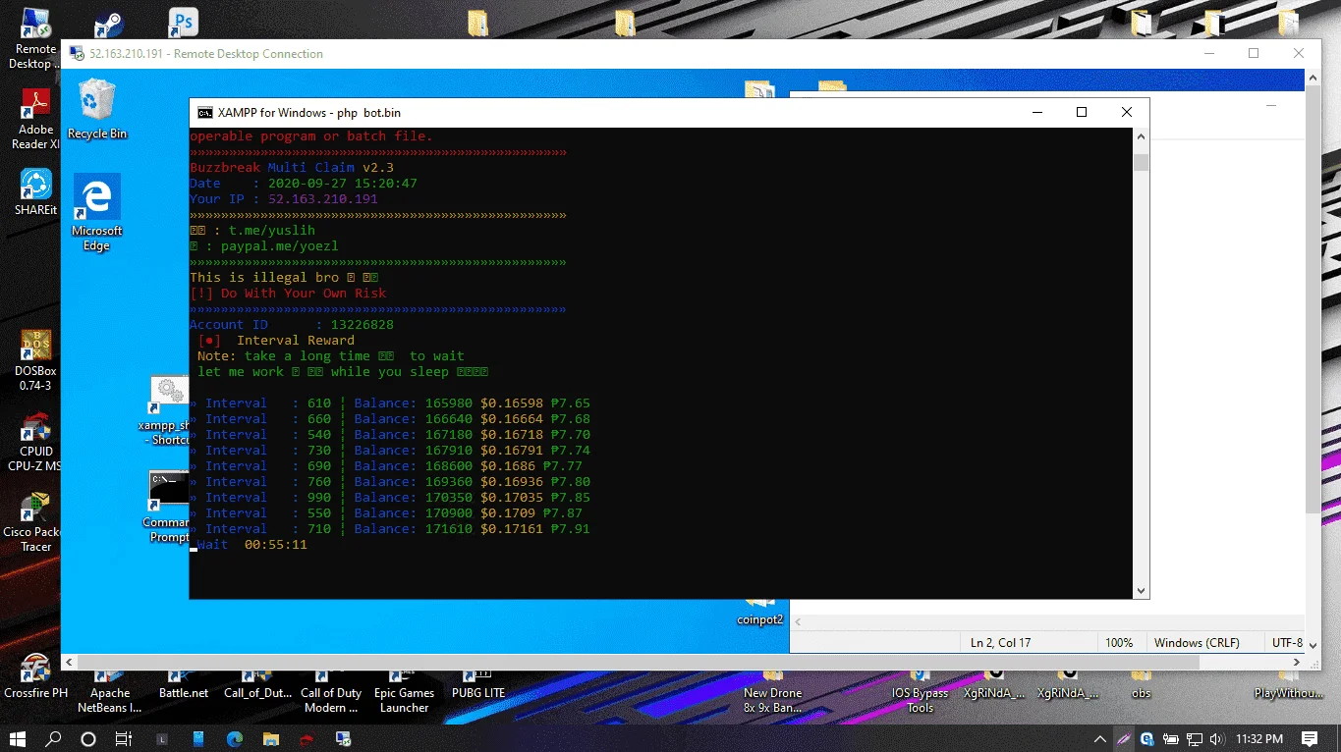Show hidden system tray icons
Image resolution: width=1341 pixels, height=752 pixels.
coord(1101,738)
